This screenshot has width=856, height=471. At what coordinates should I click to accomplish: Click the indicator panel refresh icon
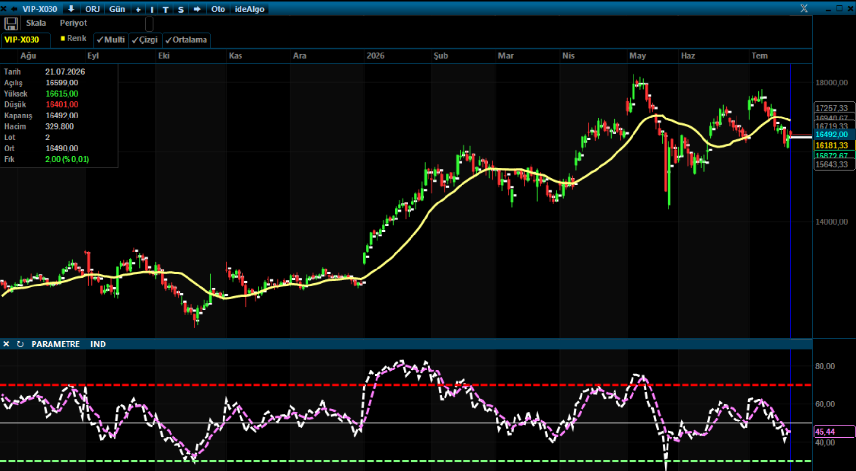pos(20,344)
